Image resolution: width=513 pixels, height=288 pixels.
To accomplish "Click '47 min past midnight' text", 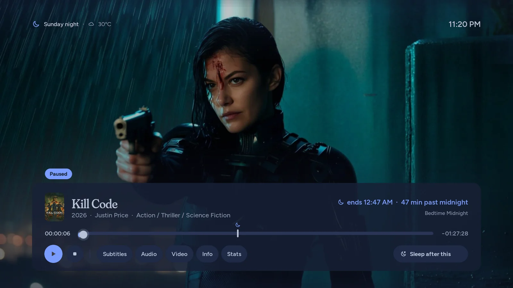I will pos(434,202).
